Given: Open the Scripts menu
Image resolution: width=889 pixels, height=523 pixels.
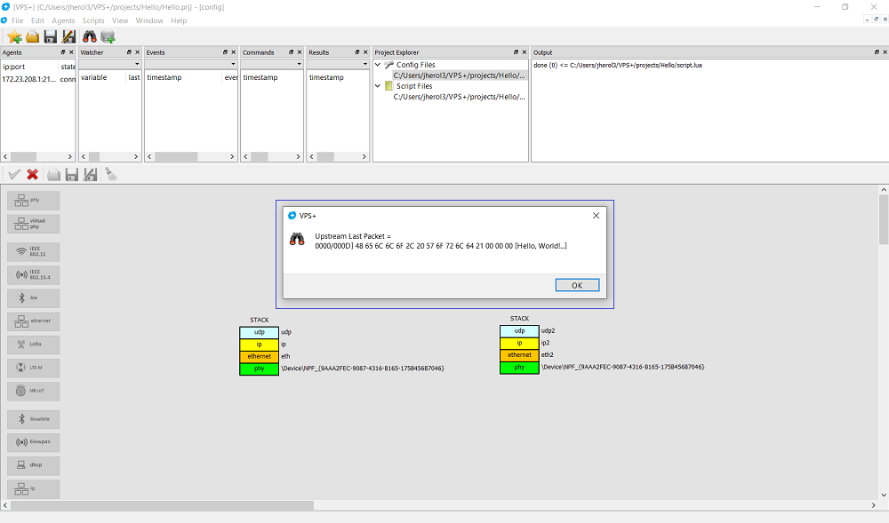Looking at the screenshot, I should coord(93,20).
